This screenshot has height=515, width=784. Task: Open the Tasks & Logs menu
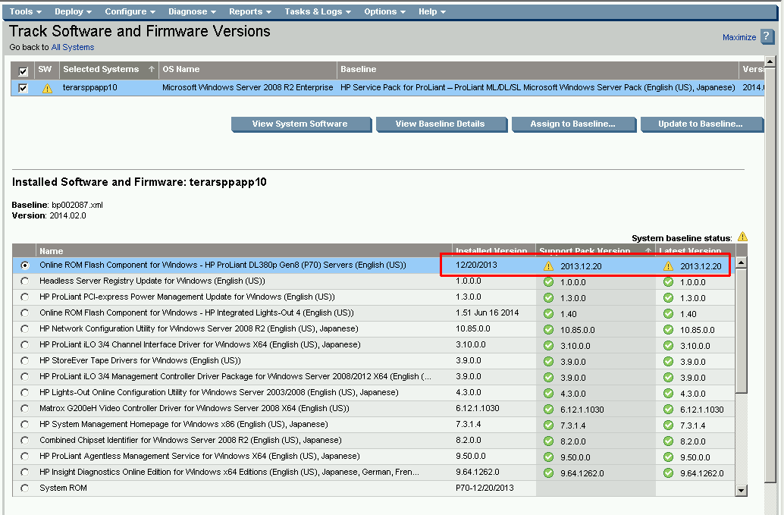pos(318,11)
